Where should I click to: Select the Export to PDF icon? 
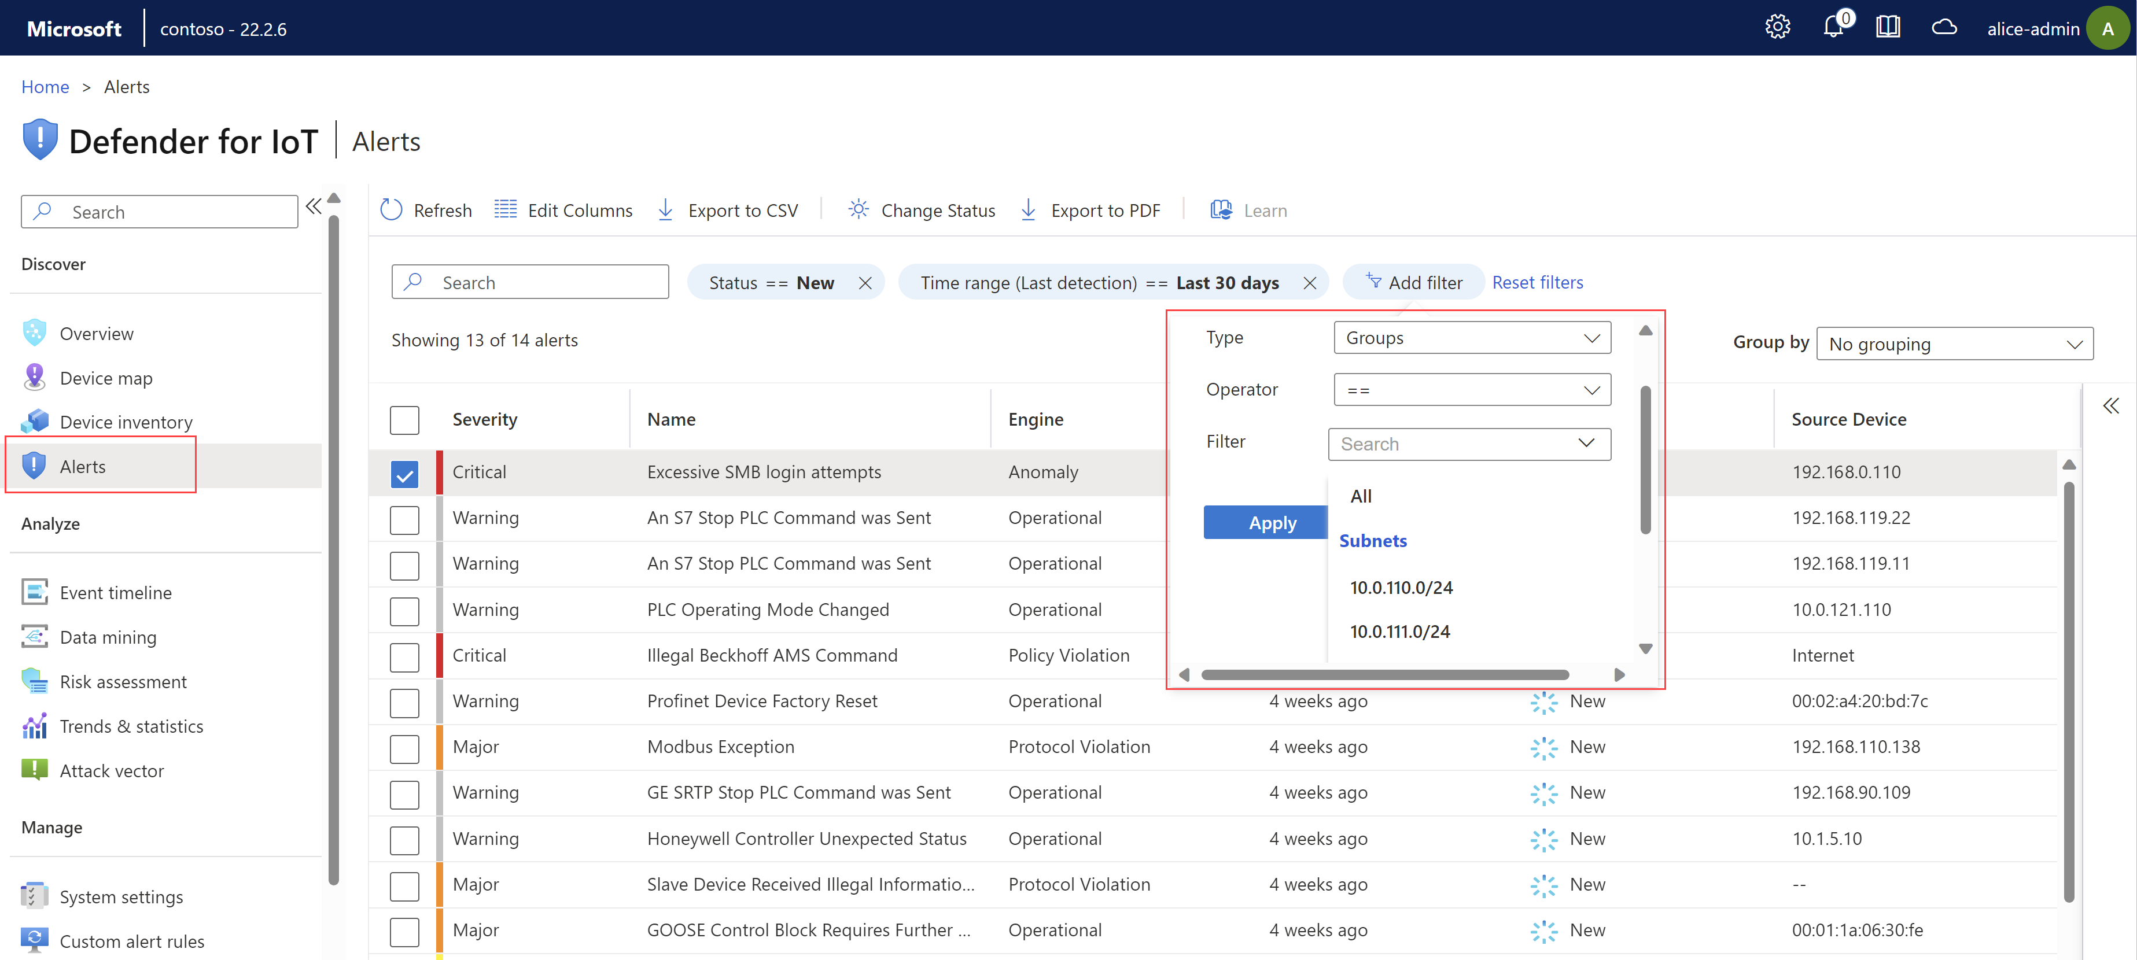(1029, 210)
